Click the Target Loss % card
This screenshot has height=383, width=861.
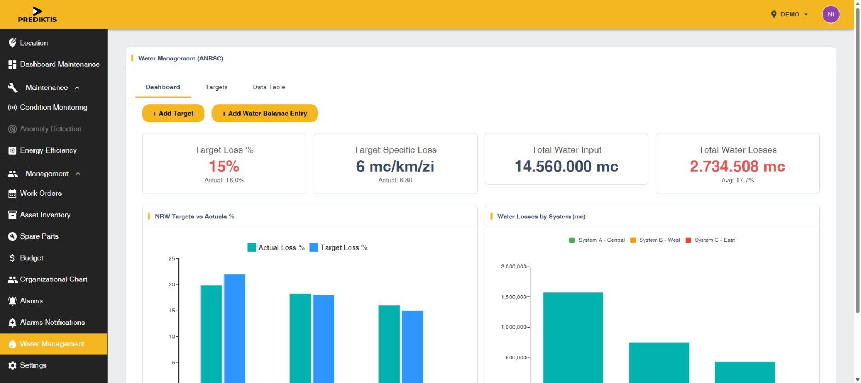[224, 164]
